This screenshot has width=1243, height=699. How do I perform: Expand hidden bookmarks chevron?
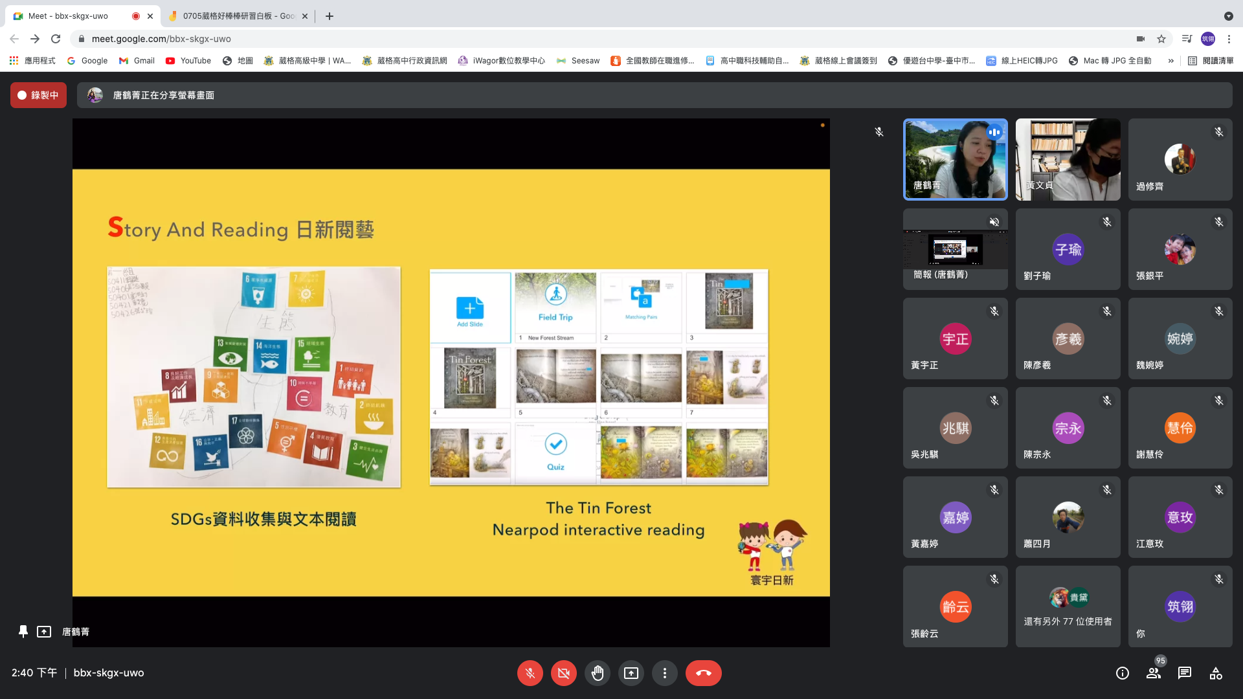1170,61
